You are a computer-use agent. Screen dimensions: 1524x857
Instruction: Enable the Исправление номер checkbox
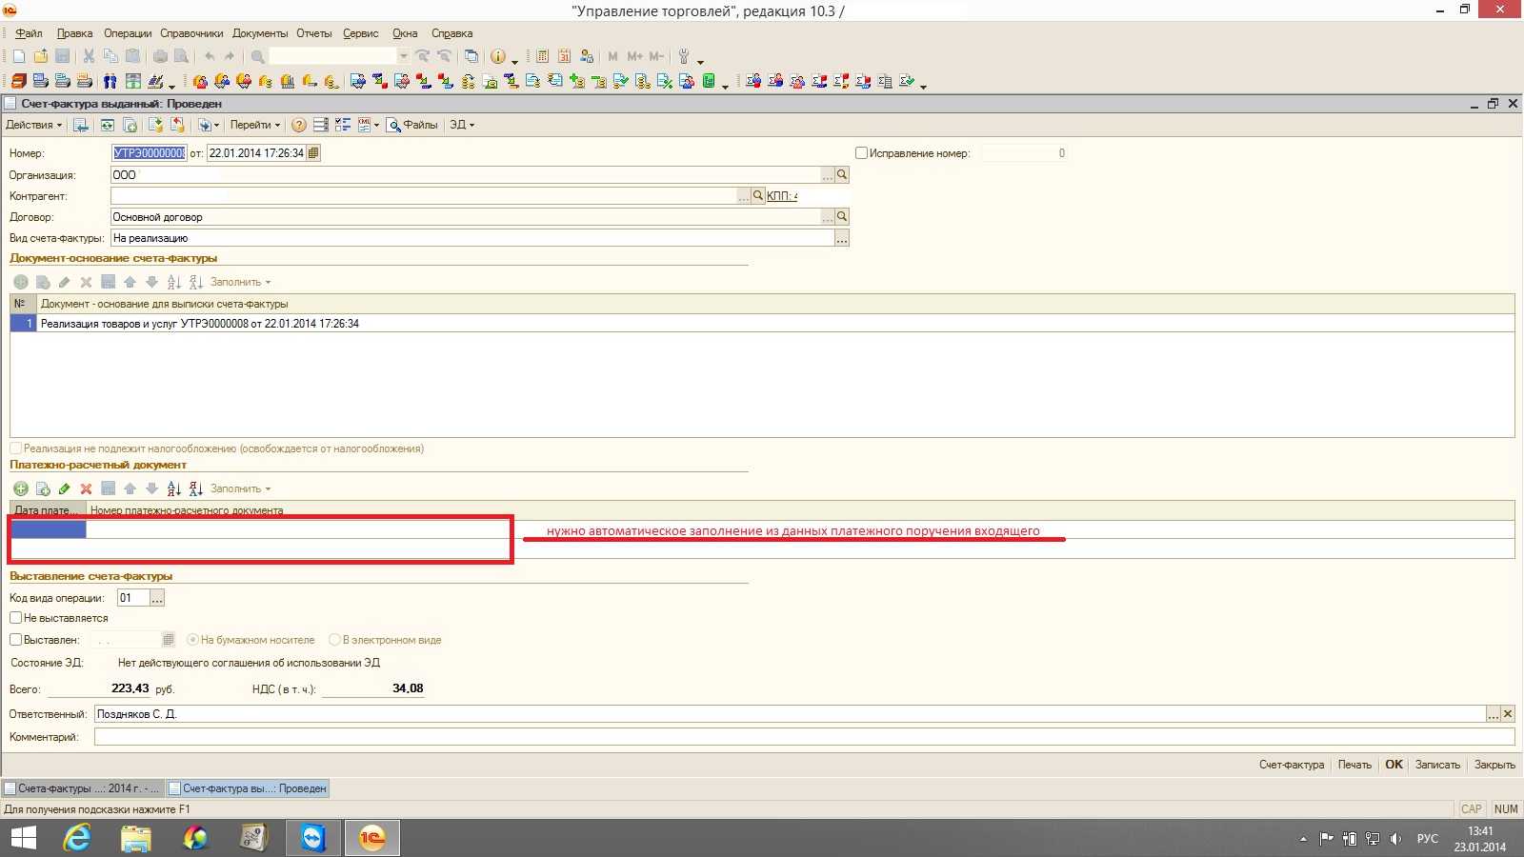(x=861, y=153)
